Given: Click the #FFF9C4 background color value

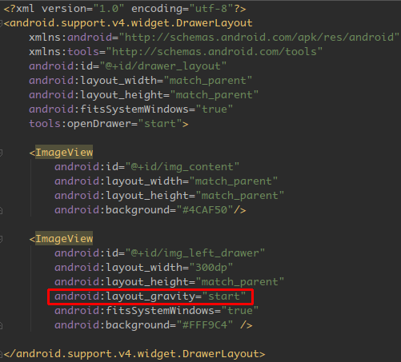Looking at the screenshot, I should click(x=204, y=325).
